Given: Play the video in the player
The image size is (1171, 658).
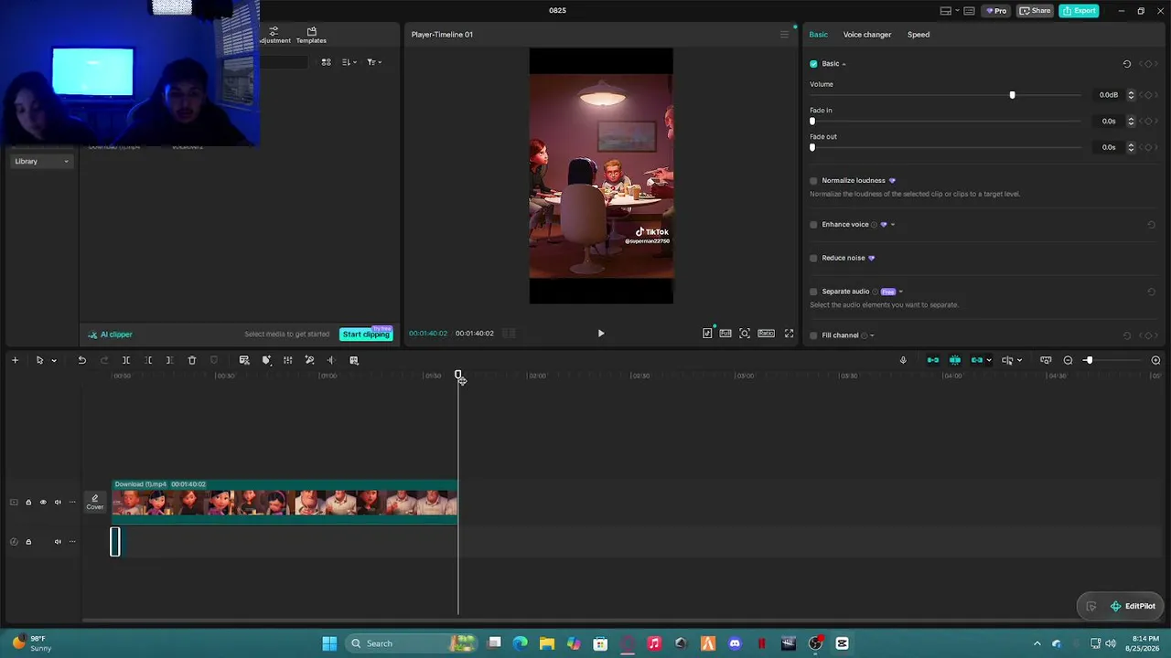Looking at the screenshot, I should coord(601,334).
